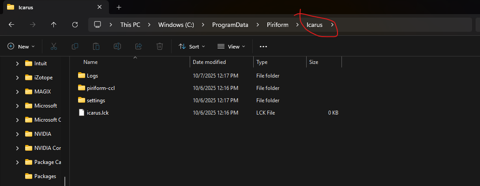The height and width of the screenshot is (186, 480).
Task: Click the Delete trash can icon
Action: [x=160, y=46]
